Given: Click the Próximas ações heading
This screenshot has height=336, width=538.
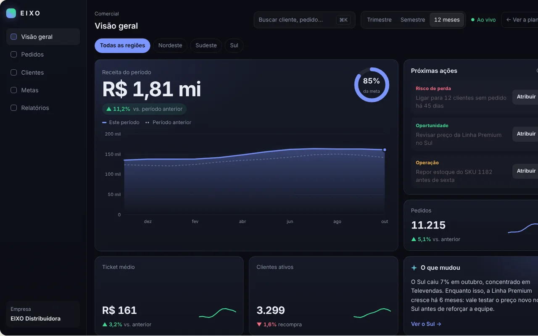Looking at the screenshot, I should [x=434, y=71].
